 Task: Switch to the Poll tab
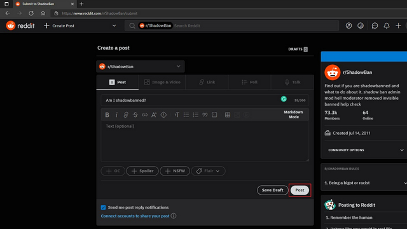click(249, 82)
